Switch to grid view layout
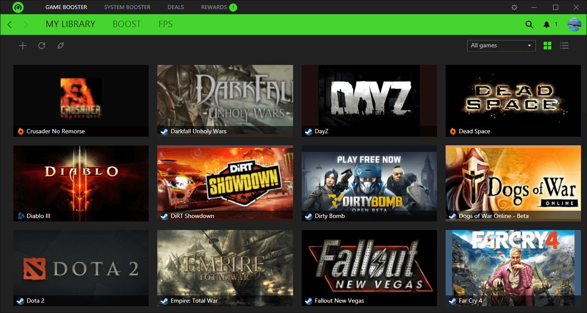The width and height of the screenshot is (587, 313). click(x=547, y=46)
